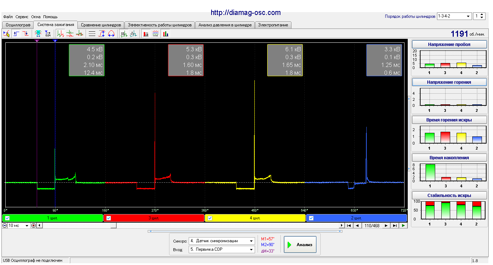Zoom out with minus magnifier icon
Screen dimensions: 493x265
(5, 225)
